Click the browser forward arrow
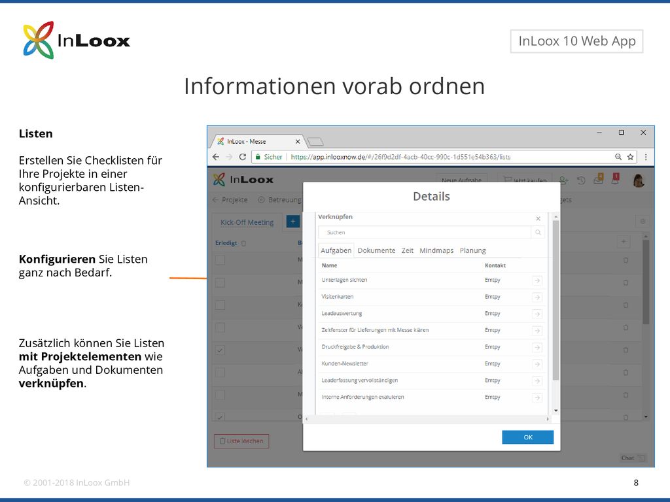Screen dimensions: 670x502 [229, 157]
